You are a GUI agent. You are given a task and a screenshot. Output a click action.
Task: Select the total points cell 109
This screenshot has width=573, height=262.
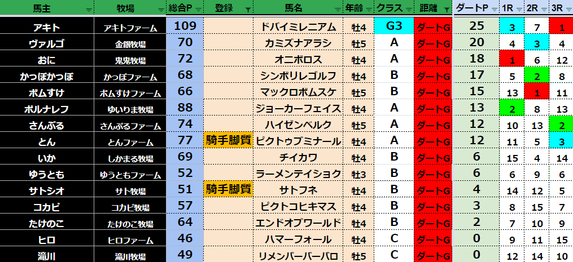pos(185,26)
